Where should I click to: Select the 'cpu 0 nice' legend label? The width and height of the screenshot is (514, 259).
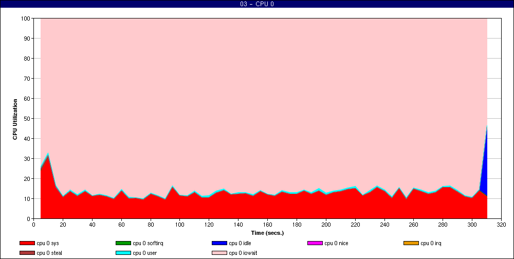coord(336,243)
